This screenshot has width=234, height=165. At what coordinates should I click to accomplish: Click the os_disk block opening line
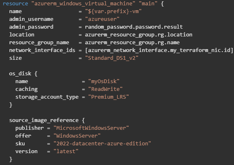[x=23, y=74]
